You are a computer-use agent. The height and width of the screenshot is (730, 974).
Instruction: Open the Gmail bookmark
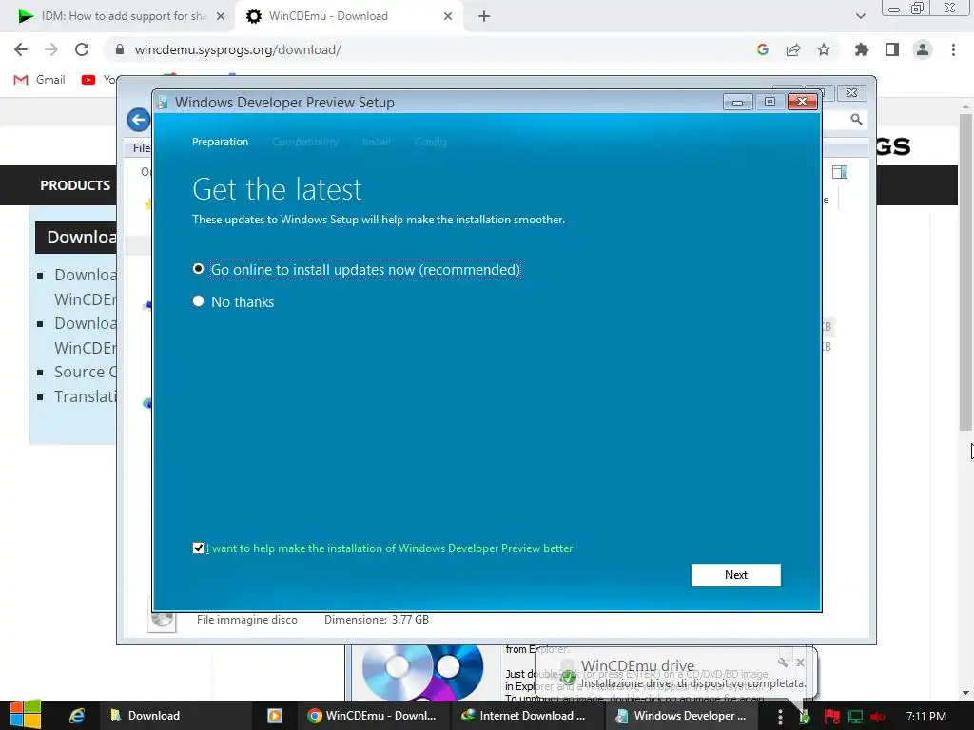pos(39,80)
